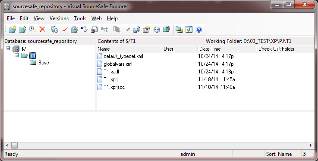Click the T1.xprjscc file icon
Image resolution: width=318 pixels, height=161 pixels.
tap(100, 87)
